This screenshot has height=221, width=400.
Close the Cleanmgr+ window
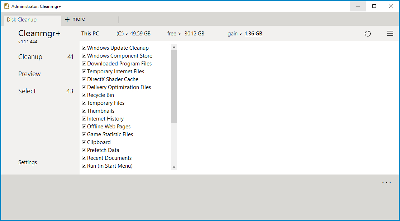[391, 6]
